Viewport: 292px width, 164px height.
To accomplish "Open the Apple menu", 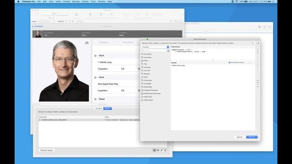I will pos(18,1).
